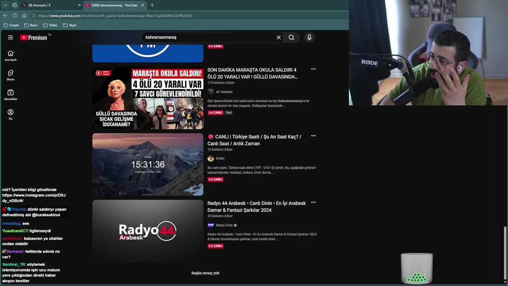Reload the current page
This screenshot has height=286, width=508.
15,15
